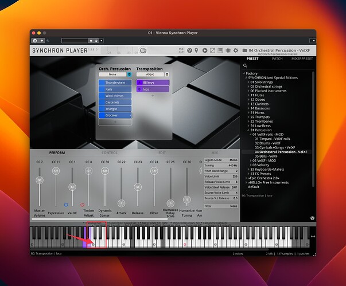Click the diagonal-slash square icon in header
Viewport: 346px width, 286px height.
coord(212,50)
